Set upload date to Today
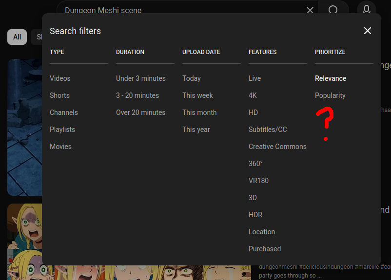The image size is (391, 280). (192, 78)
